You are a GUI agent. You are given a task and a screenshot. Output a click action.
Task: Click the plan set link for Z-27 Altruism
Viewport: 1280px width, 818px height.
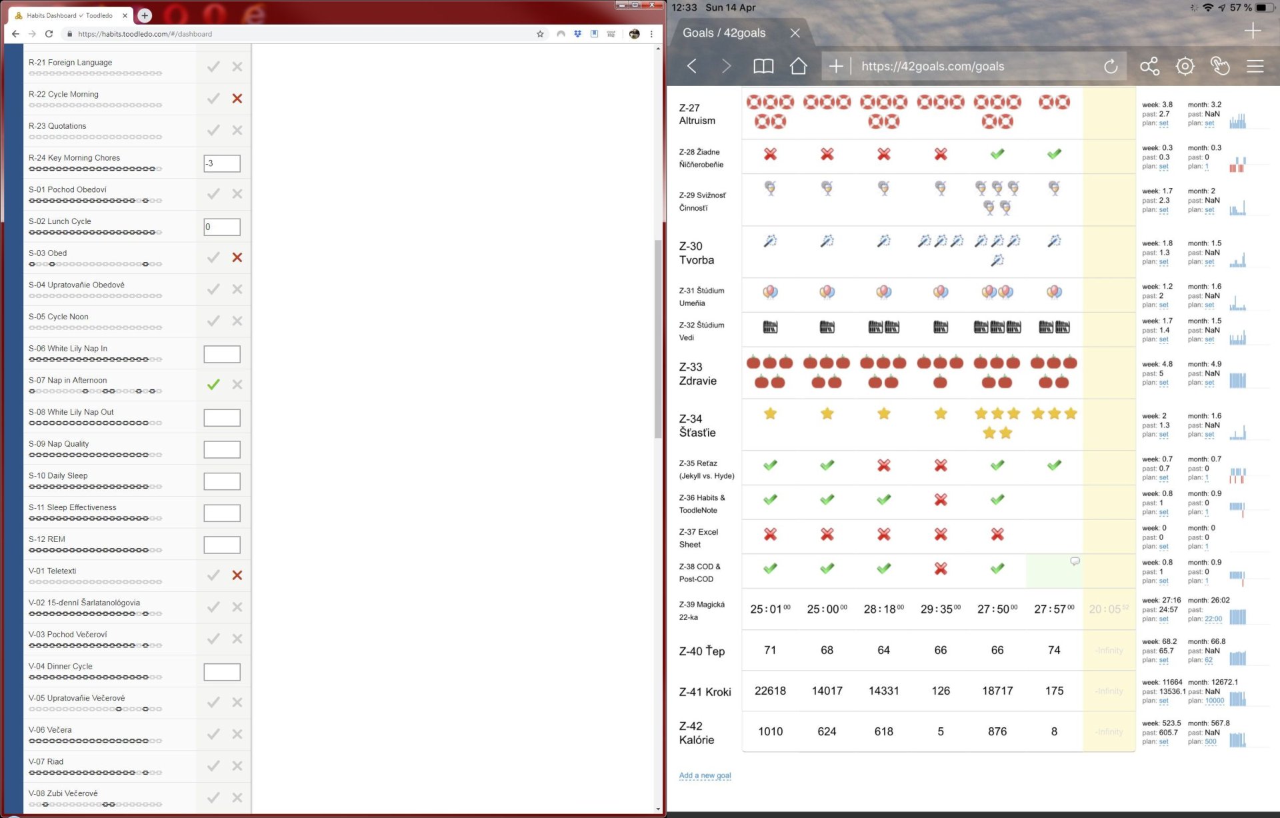[x=1163, y=123]
